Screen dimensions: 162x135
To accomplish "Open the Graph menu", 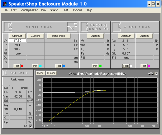I will coord(54,10).
